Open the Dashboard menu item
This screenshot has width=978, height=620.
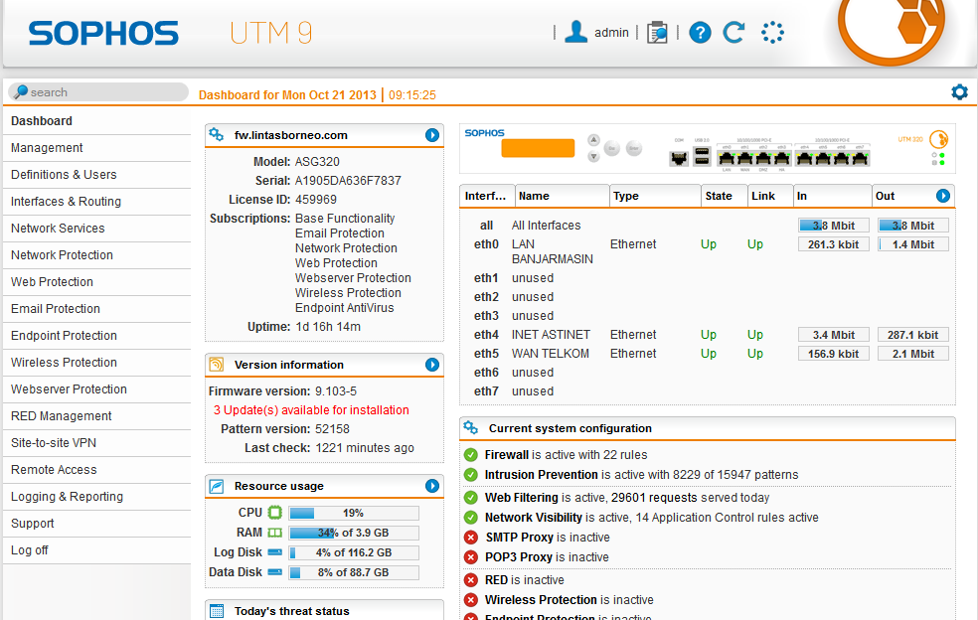click(96, 121)
